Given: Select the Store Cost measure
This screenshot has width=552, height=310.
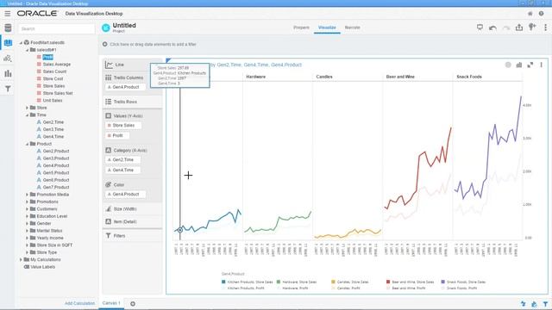Looking at the screenshot, I should [x=53, y=78].
